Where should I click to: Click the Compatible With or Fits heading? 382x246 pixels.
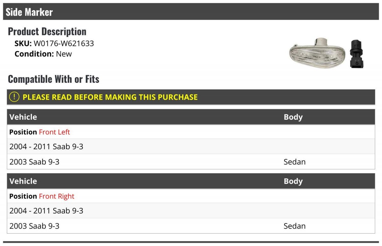(x=53, y=79)
